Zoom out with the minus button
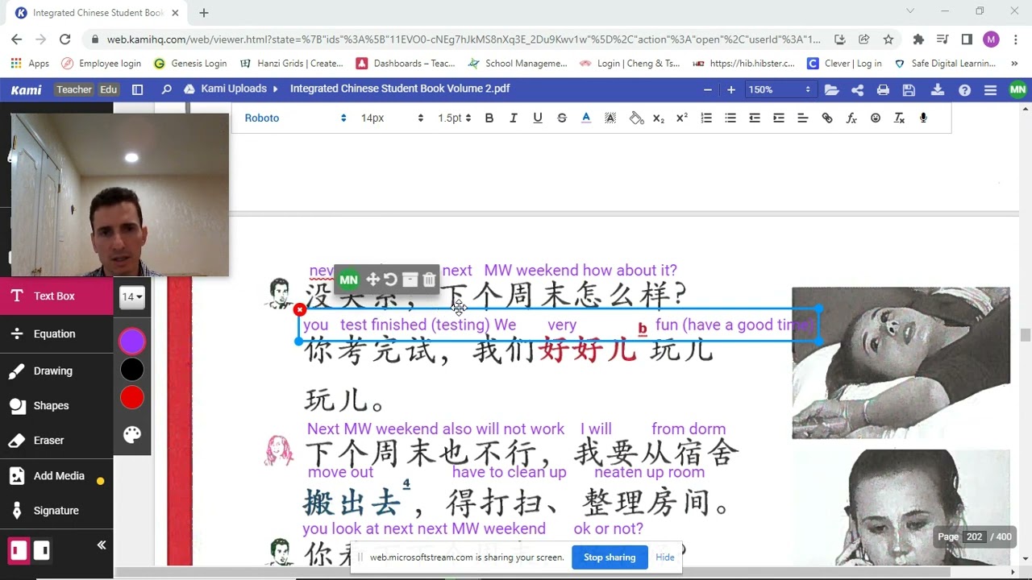The height and width of the screenshot is (580, 1032). [708, 89]
